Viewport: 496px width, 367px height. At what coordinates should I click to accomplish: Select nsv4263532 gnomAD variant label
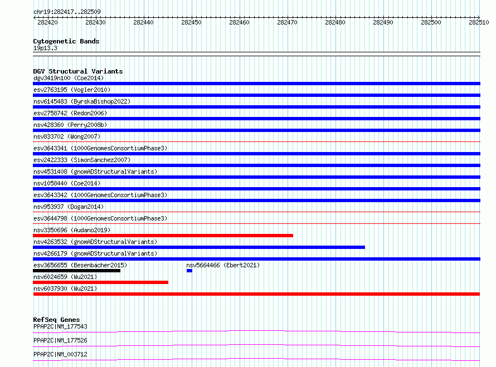(95, 242)
